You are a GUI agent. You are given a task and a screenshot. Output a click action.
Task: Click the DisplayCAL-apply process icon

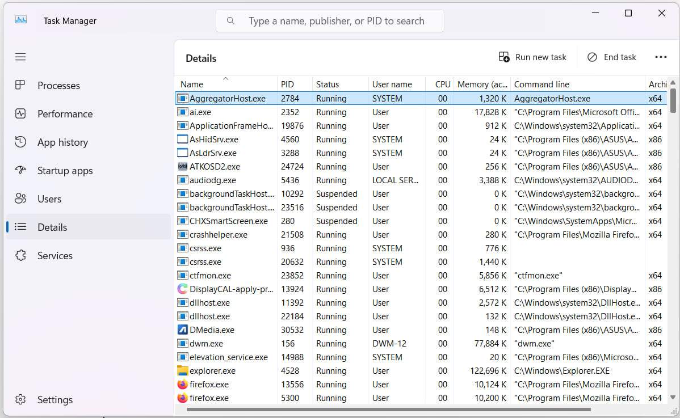tap(183, 289)
